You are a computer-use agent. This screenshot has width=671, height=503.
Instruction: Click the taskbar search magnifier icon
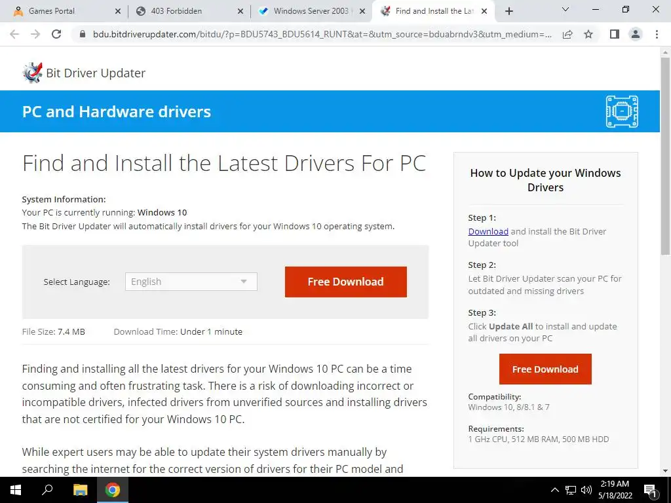(x=47, y=490)
